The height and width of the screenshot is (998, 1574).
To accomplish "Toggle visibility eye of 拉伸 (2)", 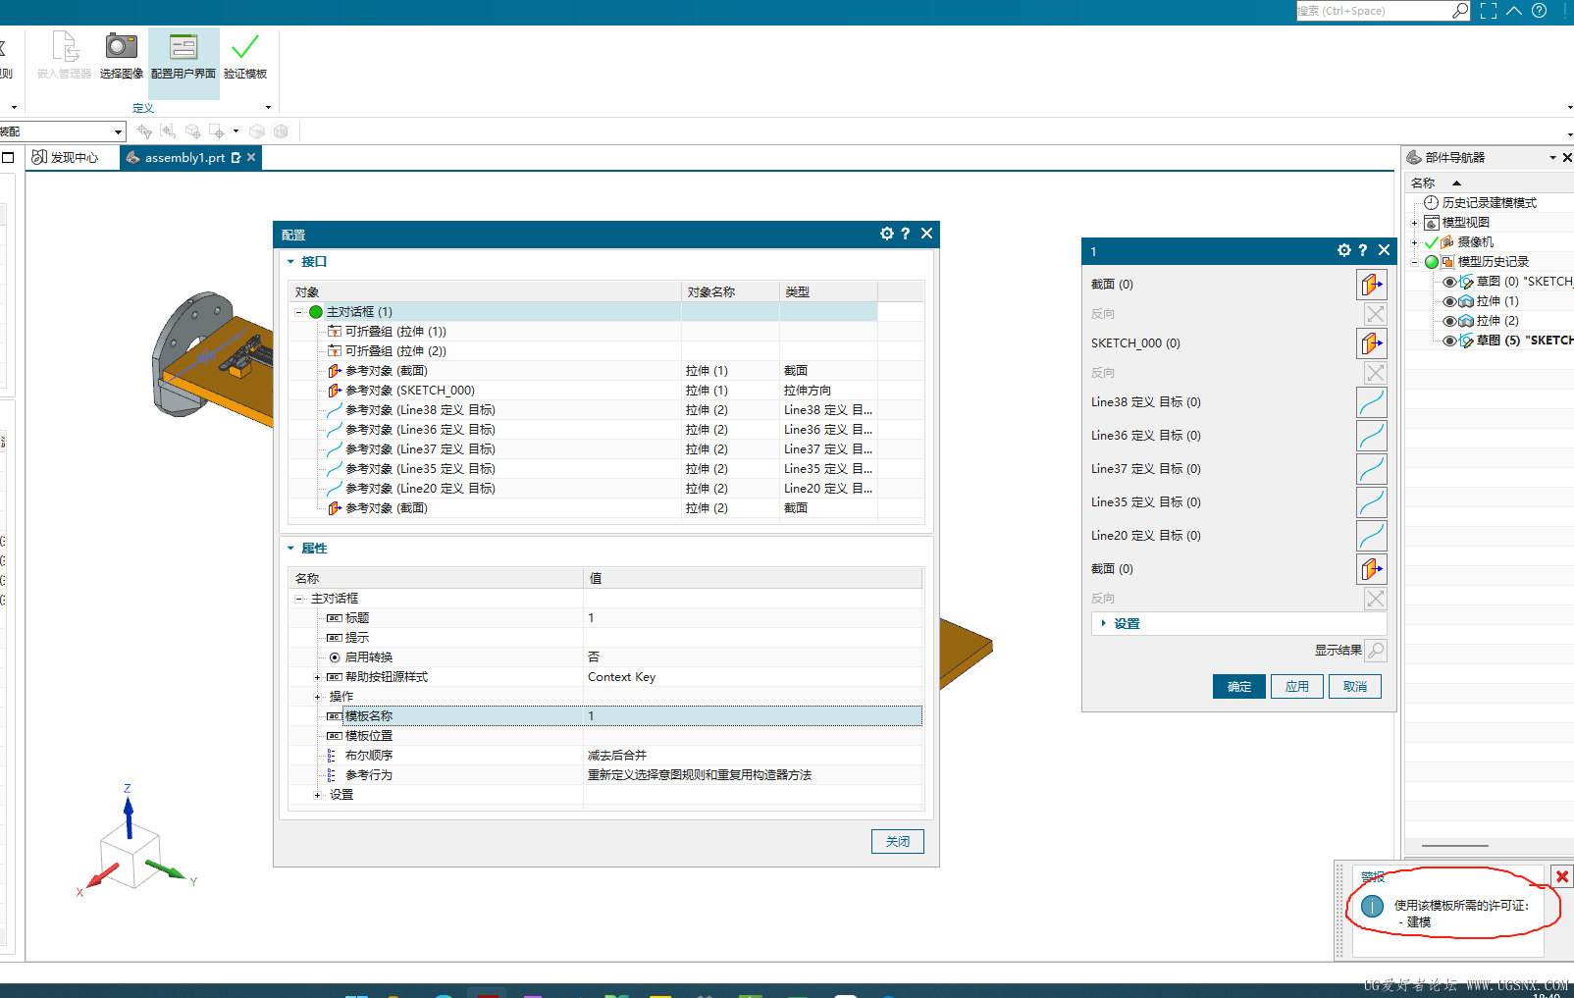I will (1449, 321).
